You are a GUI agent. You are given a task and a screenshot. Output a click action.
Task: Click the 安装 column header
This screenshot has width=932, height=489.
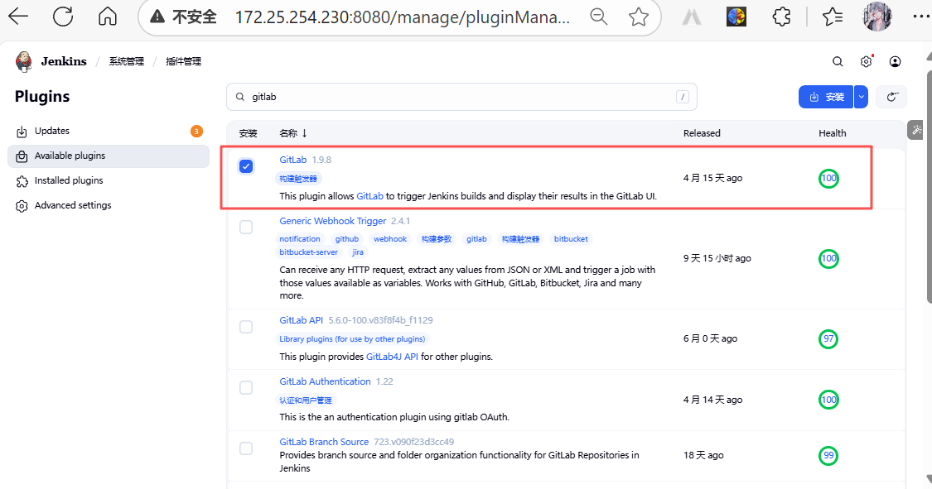[x=248, y=133]
